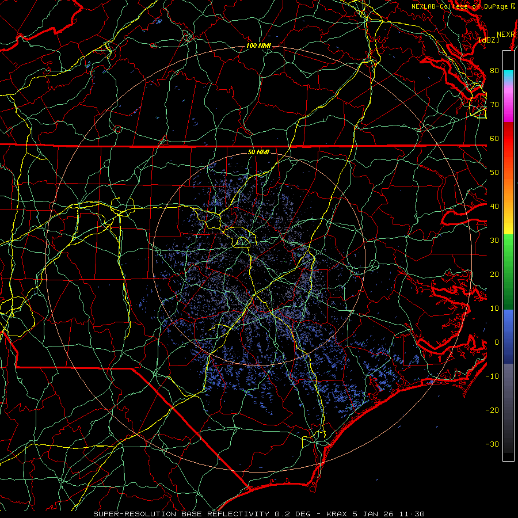Click the 20 value on the dBZ scale
Screen dimensions: 518x518
(x=494, y=275)
